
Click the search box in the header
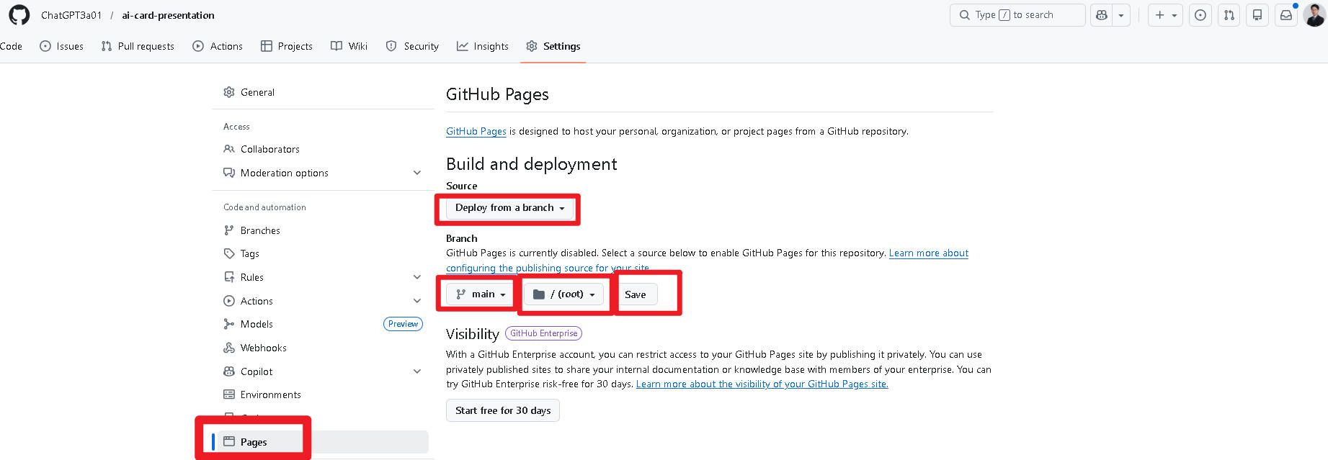pyautogui.click(x=1017, y=15)
